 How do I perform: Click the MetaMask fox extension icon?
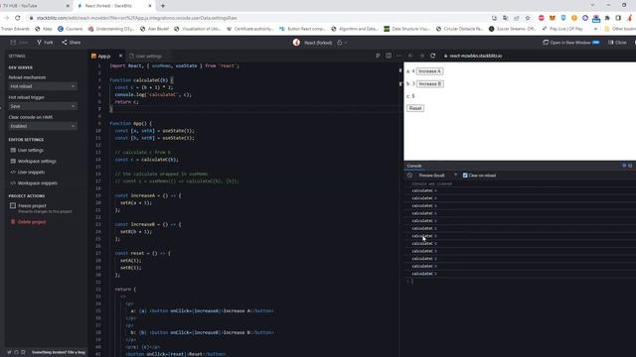click(553, 18)
